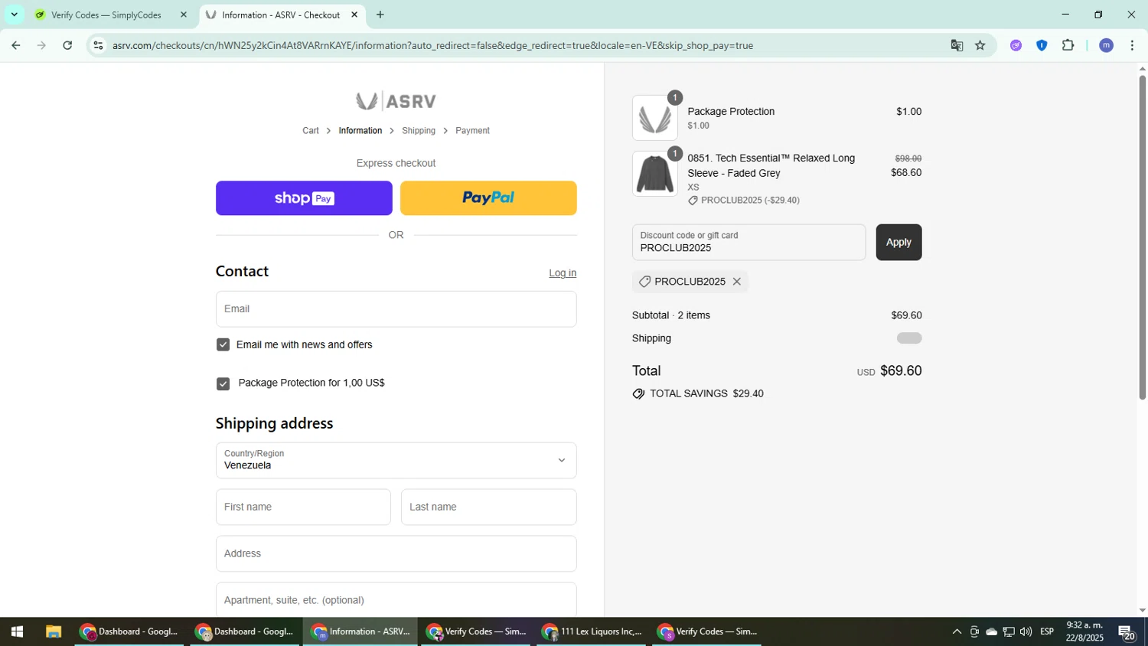This screenshot has width=1148, height=646.
Task: Click the back navigation arrow in browser
Action: [x=16, y=46]
